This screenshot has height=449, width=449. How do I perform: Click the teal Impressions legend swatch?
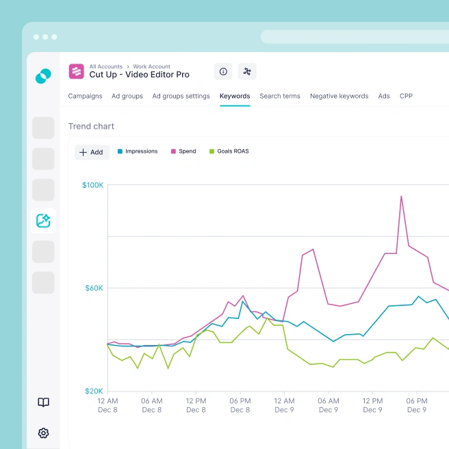click(120, 151)
